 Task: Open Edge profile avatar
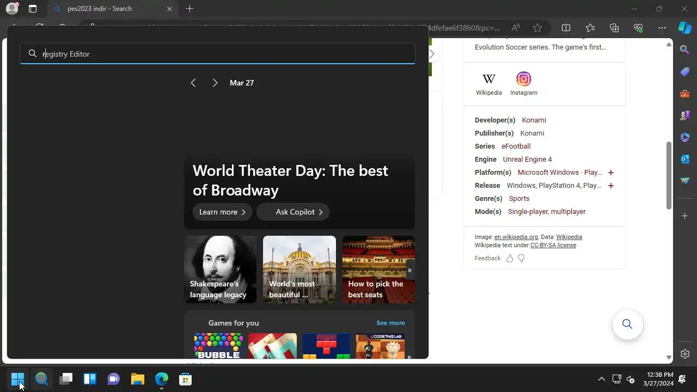(11, 9)
